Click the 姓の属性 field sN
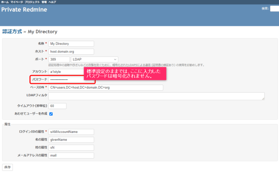The width and height of the screenshot is (279, 173). tap(71, 148)
